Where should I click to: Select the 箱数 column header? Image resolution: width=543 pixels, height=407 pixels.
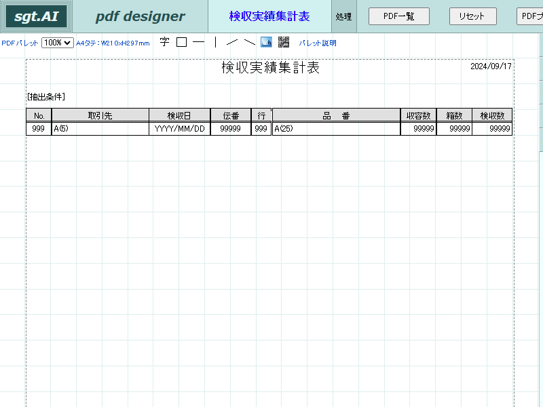[454, 115]
